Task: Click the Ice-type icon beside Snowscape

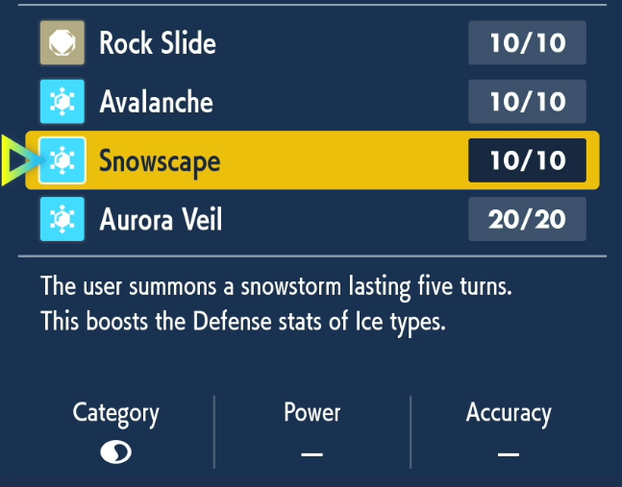Action: click(x=62, y=160)
